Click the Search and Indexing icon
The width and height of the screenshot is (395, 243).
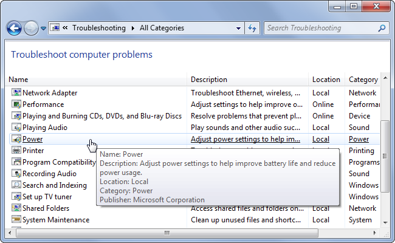16,185
